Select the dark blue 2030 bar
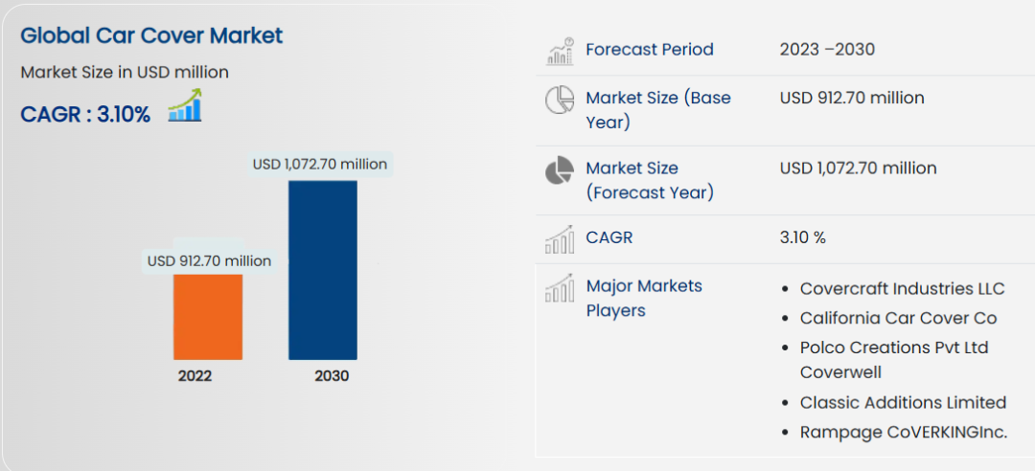The height and width of the screenshot is (471, 1035). tap(322, 270)
